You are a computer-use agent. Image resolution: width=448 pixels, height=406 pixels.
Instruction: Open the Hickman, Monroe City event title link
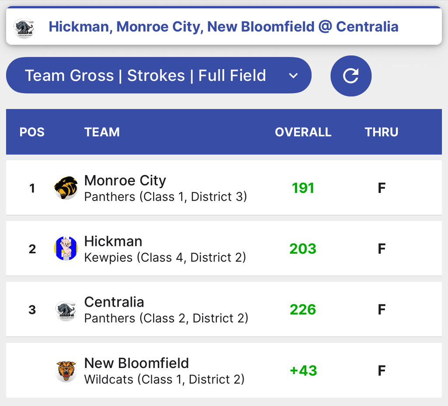[x=223, y=27]
